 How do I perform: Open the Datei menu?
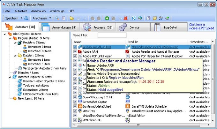tap(7, 11)
